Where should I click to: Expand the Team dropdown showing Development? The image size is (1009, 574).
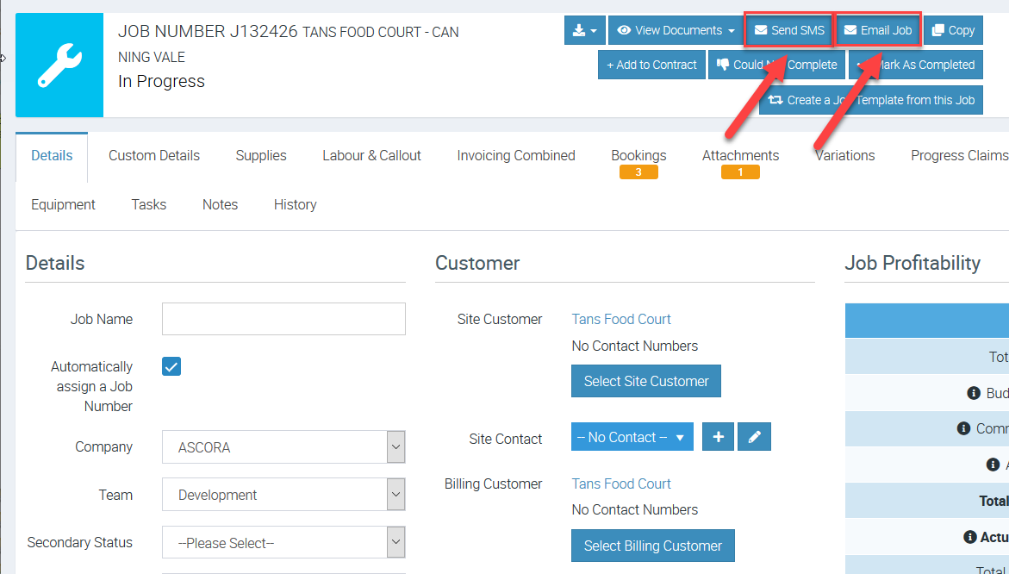pos(283,495)
